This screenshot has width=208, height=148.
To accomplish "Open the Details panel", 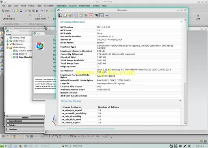I will tap(25, 125).
